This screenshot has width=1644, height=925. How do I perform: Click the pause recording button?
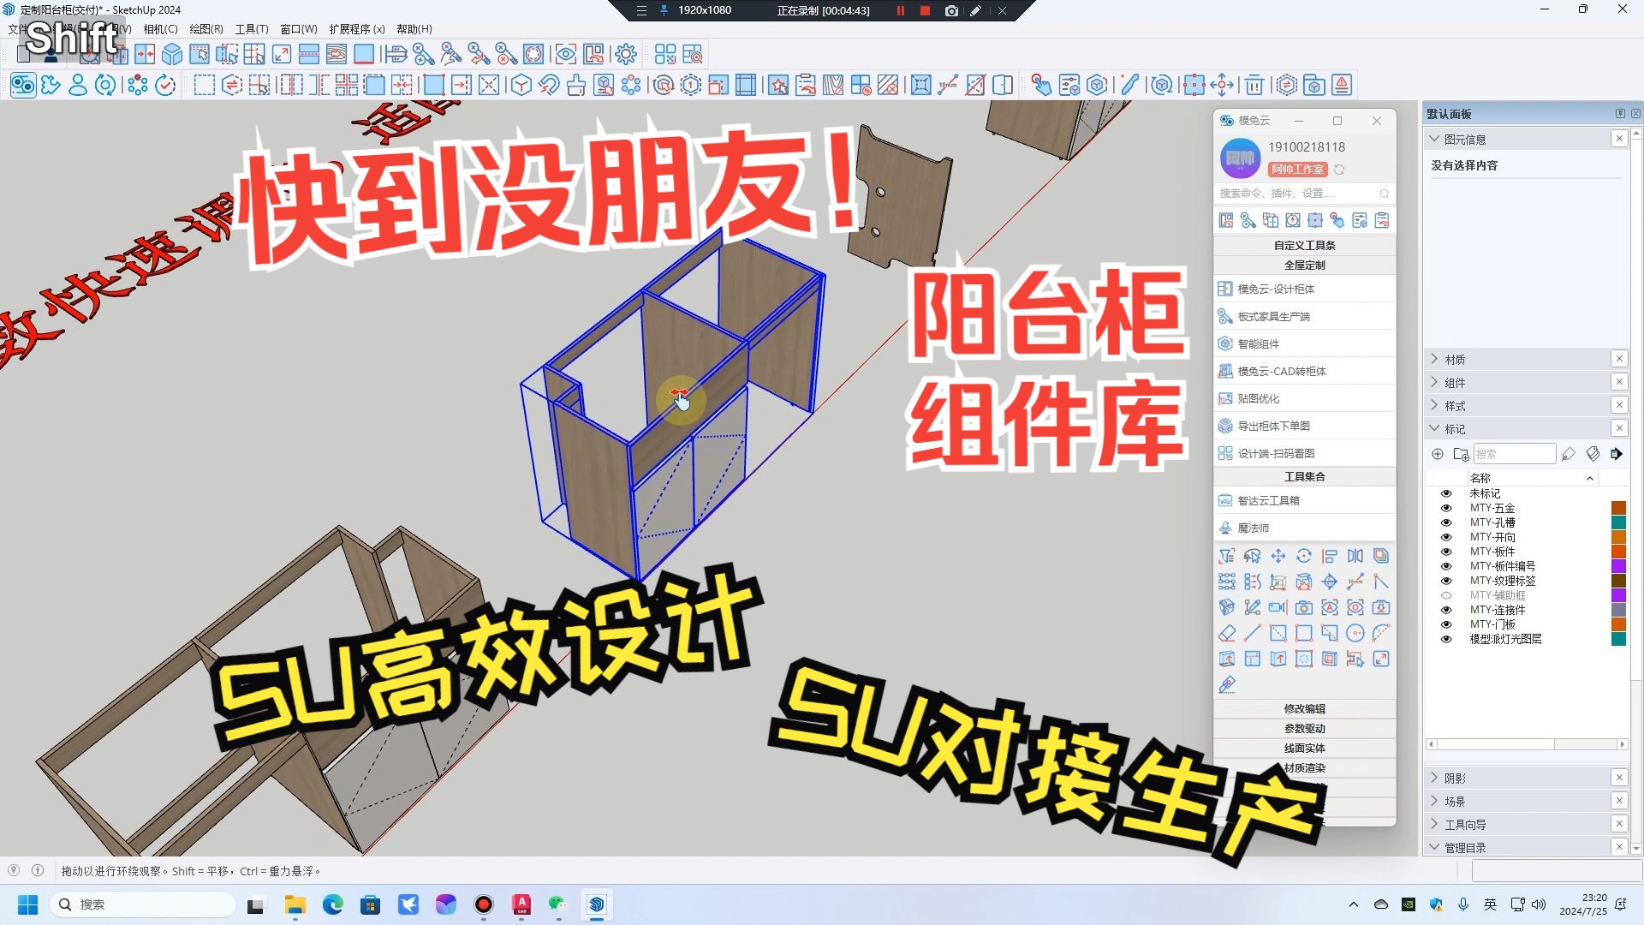click(900, 11)
